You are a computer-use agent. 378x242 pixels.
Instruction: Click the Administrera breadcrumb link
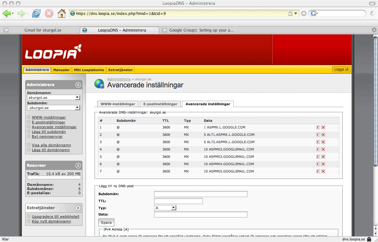point(118,79)
